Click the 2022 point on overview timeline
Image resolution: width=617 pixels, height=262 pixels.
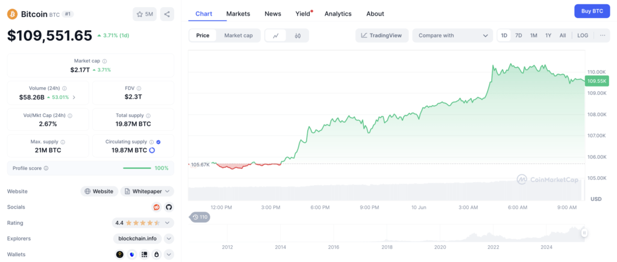coord(493,247)
